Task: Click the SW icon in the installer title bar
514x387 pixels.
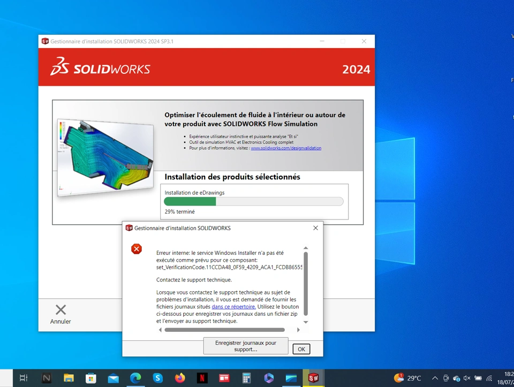Action: pyautogui.click(x=45, y=41)
